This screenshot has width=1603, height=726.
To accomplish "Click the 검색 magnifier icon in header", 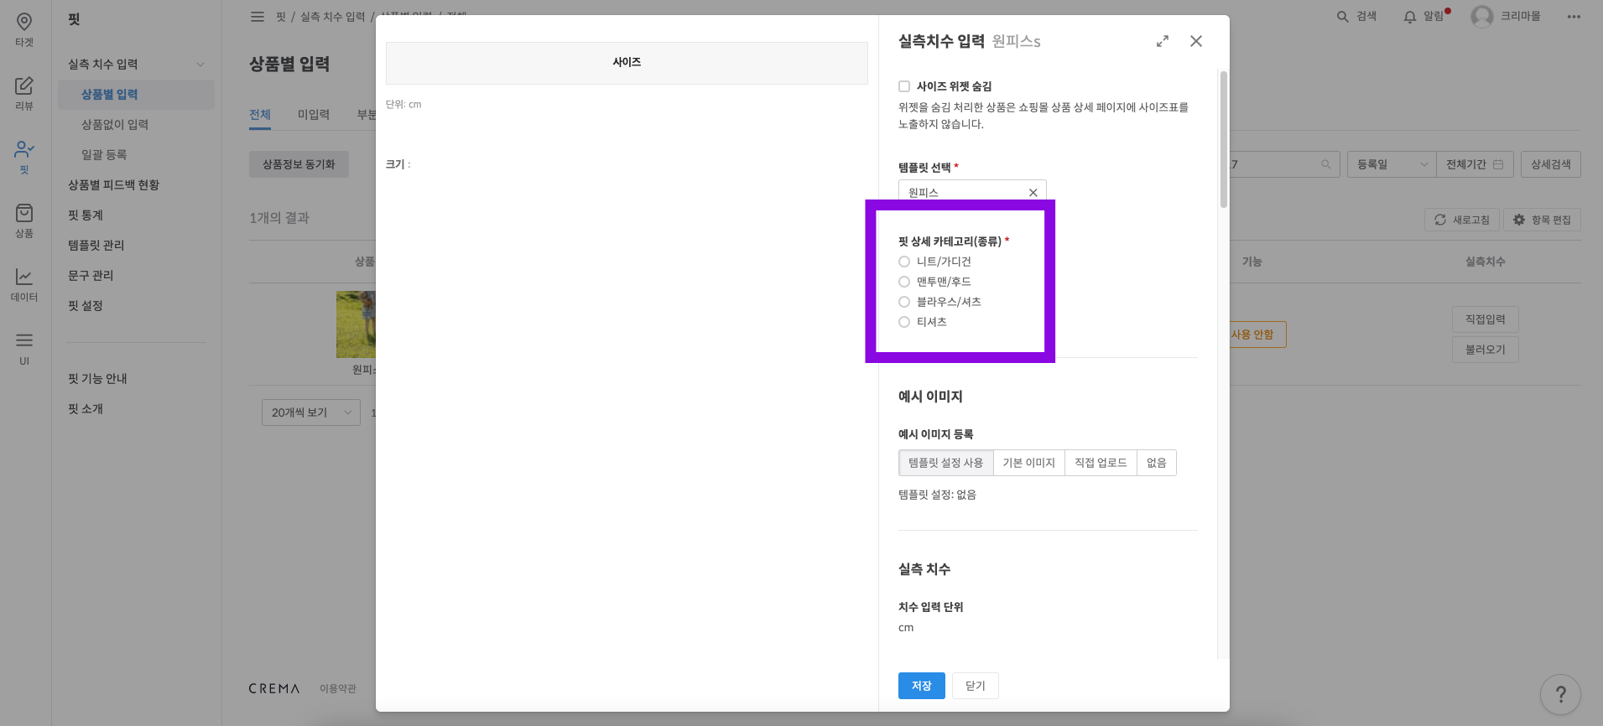I will click(x=1343, y=17).
